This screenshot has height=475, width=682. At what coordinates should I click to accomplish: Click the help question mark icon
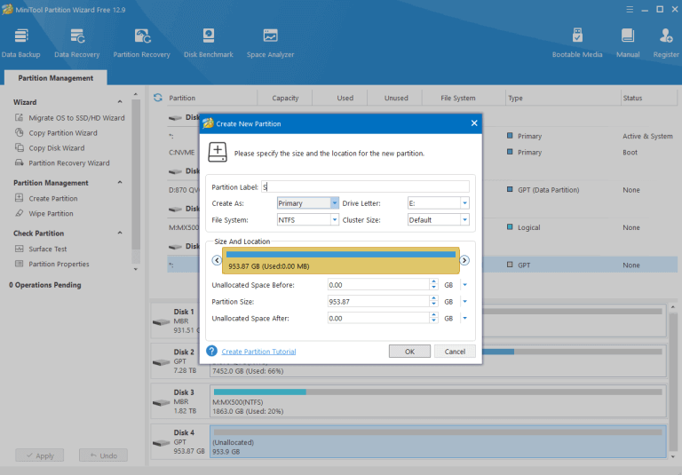click(212, 351)
